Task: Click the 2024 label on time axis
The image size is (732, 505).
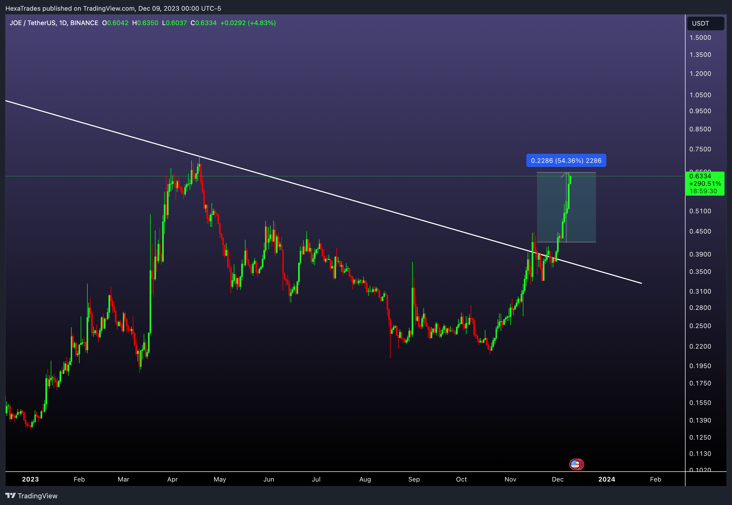Action: (x=607, y=479)
